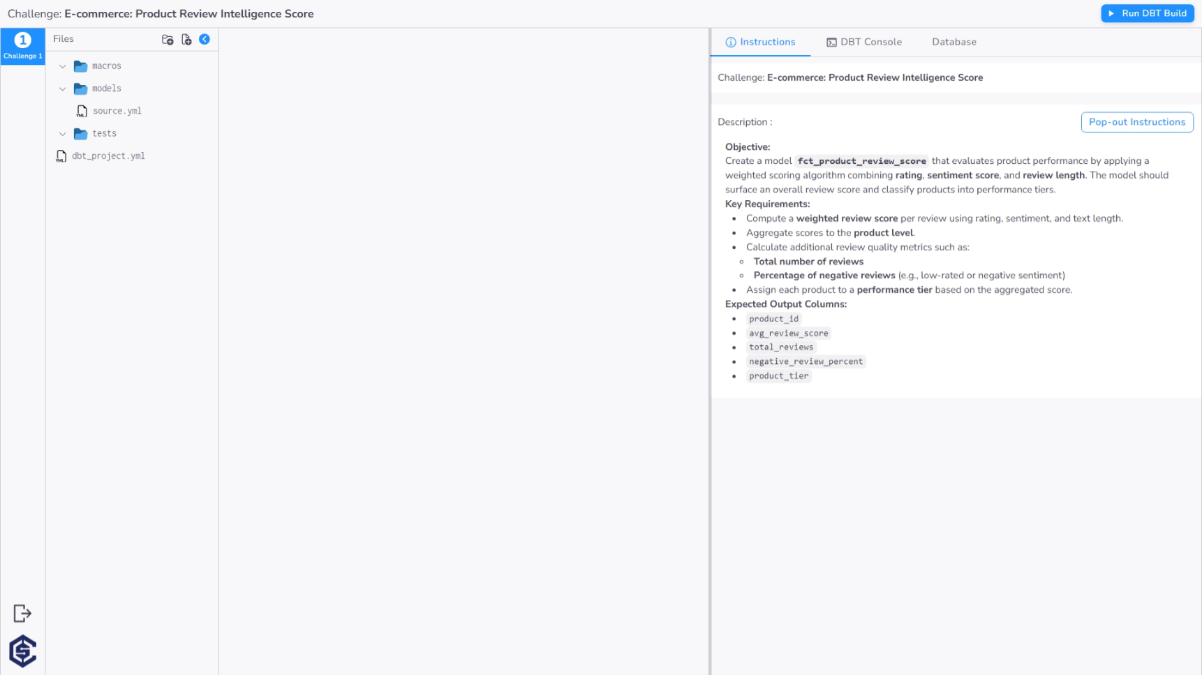Toggle the models folder chevron
Screen dimensions: 1202x675
pos(63,89)
